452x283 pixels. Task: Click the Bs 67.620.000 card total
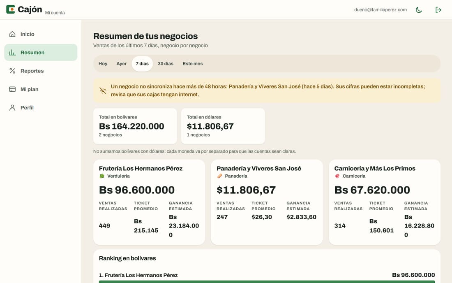pos(372,190)
